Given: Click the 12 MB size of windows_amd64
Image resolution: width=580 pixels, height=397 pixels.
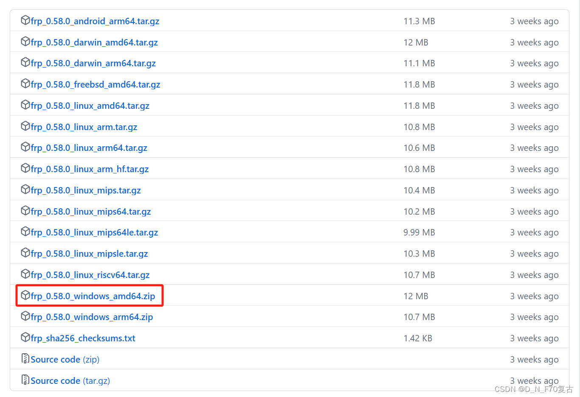Looking at the screenshot, I should pyautogui.click(x=416, y=296).
